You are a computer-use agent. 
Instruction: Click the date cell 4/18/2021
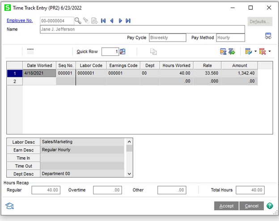tap(39, 73)
